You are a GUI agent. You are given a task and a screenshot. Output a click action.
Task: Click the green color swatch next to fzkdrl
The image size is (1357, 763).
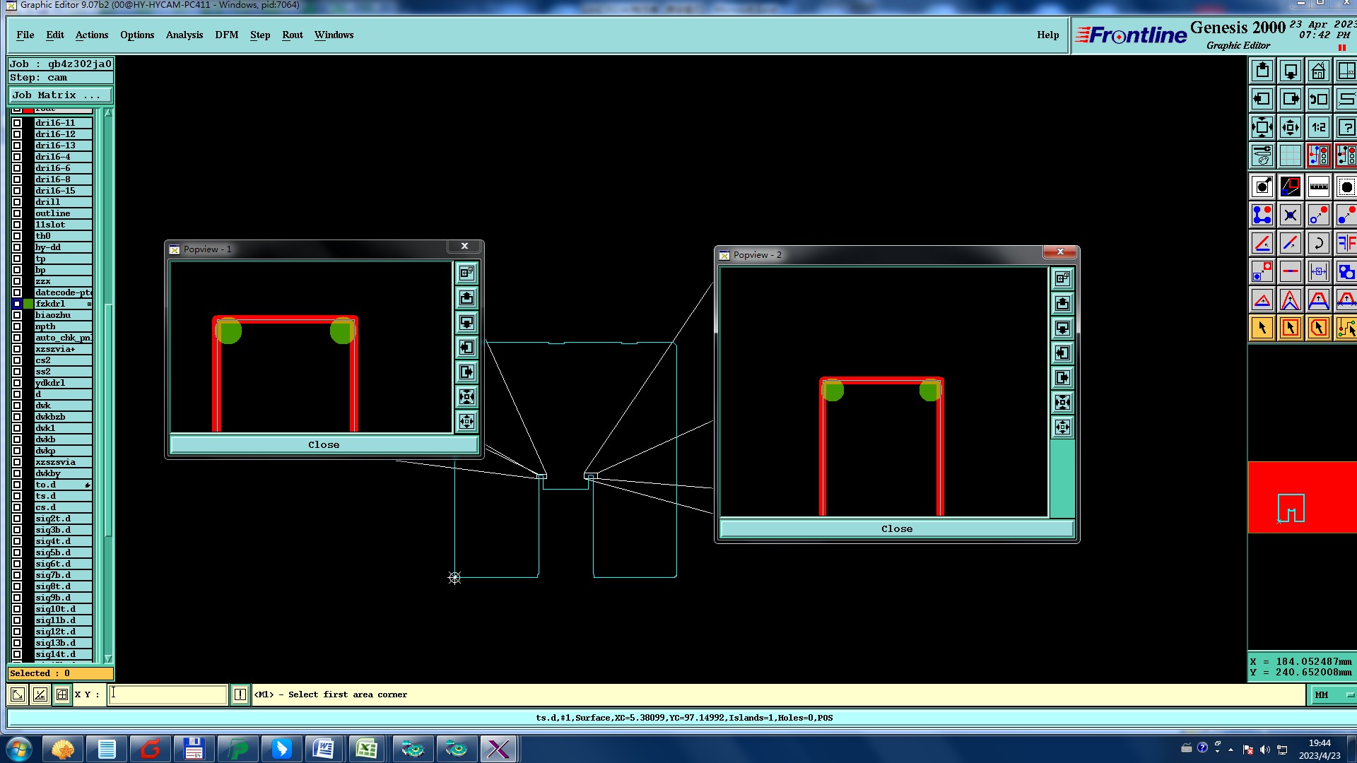[x=28, y=304]
